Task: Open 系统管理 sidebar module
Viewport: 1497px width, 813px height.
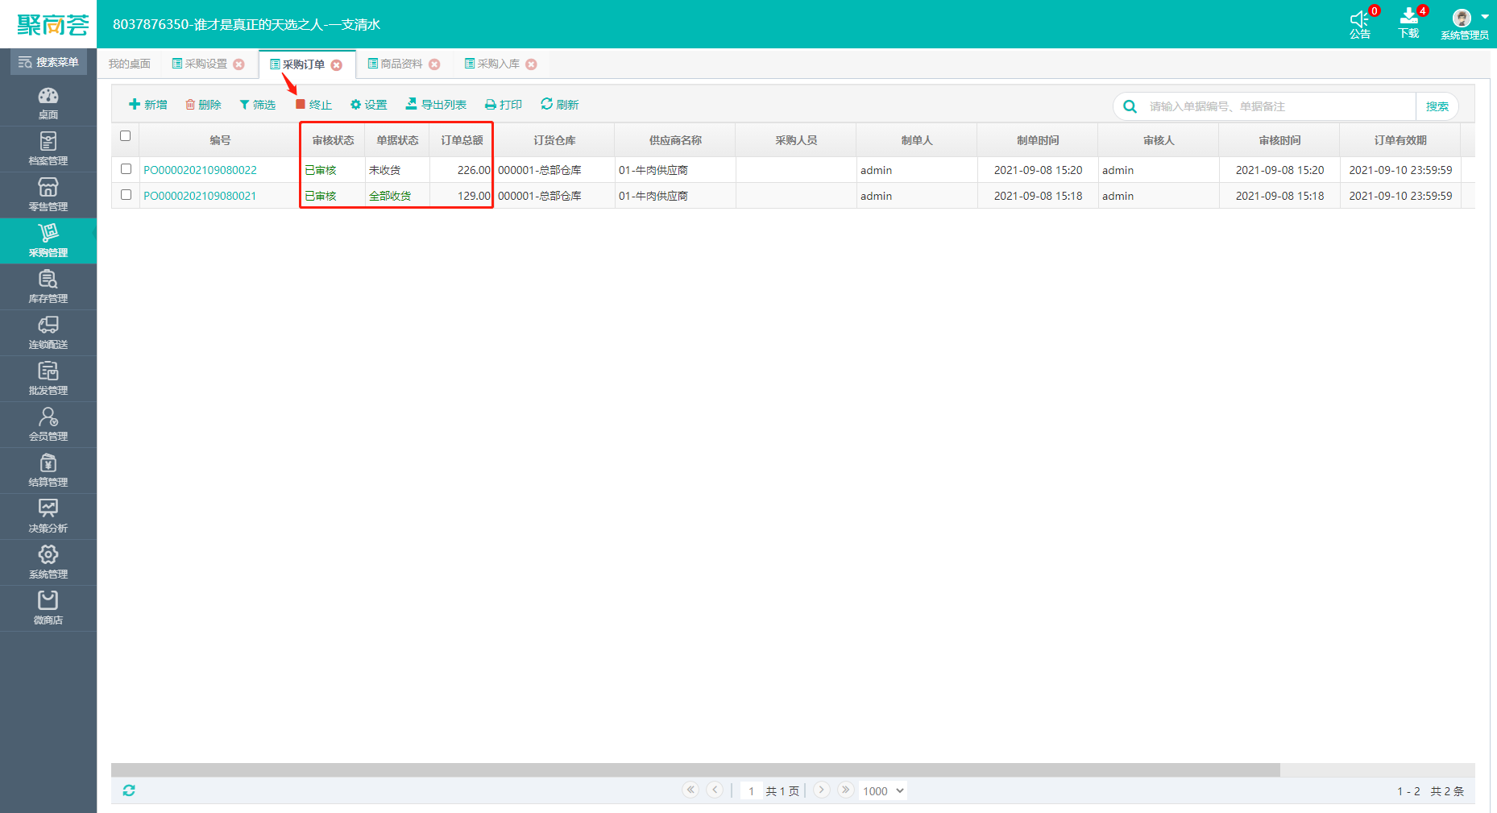Action: (x=48, y=562)
